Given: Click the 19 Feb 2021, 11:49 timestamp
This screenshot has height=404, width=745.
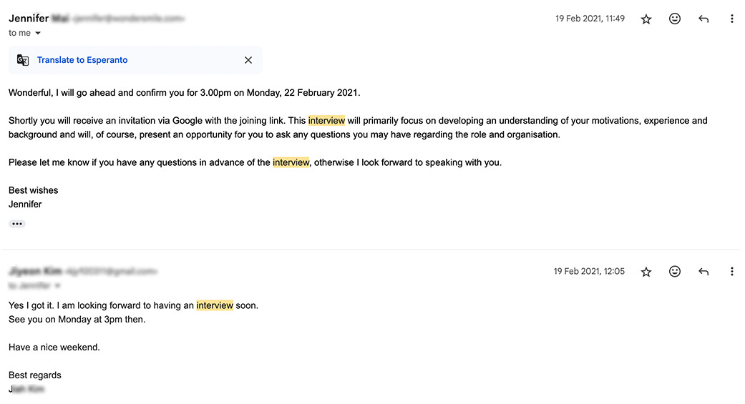Looking at the screenshot, I should (x=590, y=19).
